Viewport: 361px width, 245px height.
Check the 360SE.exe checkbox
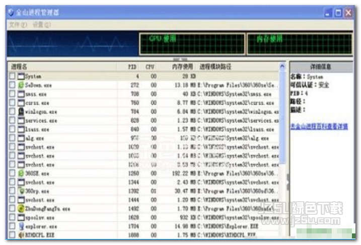12,173
